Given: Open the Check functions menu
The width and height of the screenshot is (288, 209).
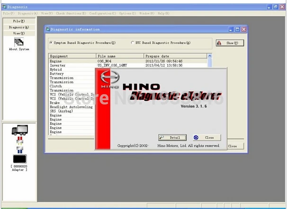Looking at the screenshot, I should pos(71,13).
